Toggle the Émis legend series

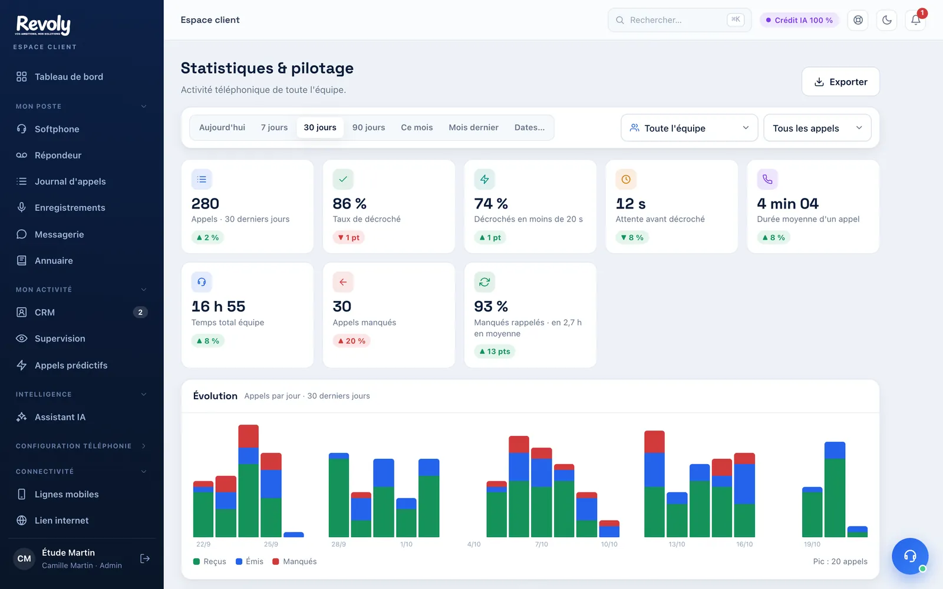(x=250, y=561)
